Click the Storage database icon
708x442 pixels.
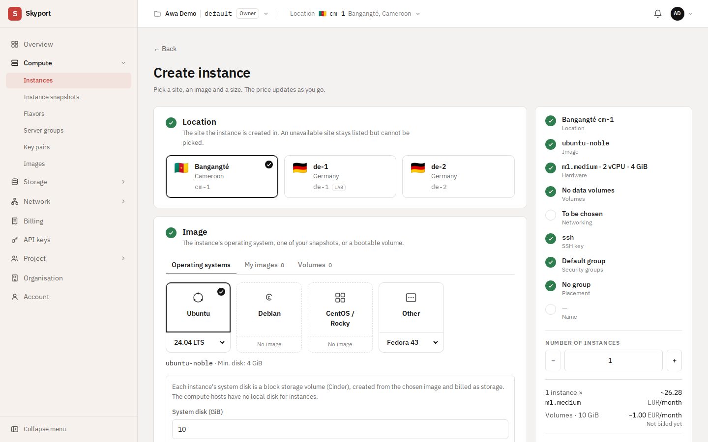click(15, 182)
